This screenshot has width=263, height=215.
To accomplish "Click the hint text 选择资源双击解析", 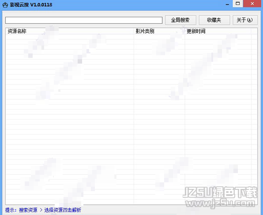I will click(63, 210).
